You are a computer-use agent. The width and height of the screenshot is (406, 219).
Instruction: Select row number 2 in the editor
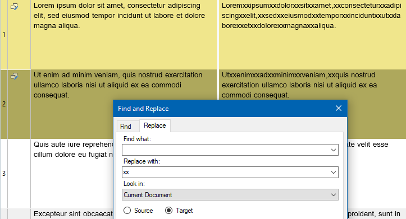tap(4, 104)
